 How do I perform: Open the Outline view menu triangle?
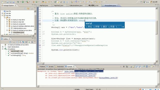(x=35, y=41)
